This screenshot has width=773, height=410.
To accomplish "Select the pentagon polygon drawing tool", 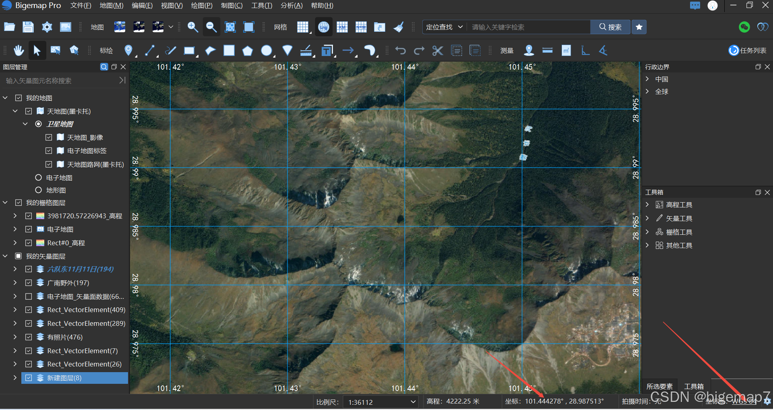I will tap(248, 51).
